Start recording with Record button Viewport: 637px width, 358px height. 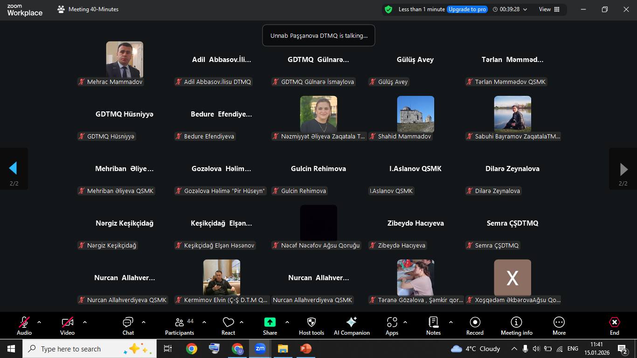475,325
